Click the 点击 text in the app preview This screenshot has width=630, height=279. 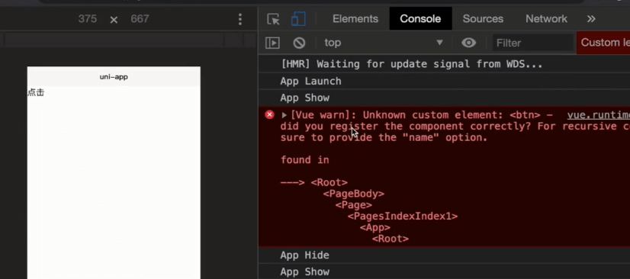point(36,93)
